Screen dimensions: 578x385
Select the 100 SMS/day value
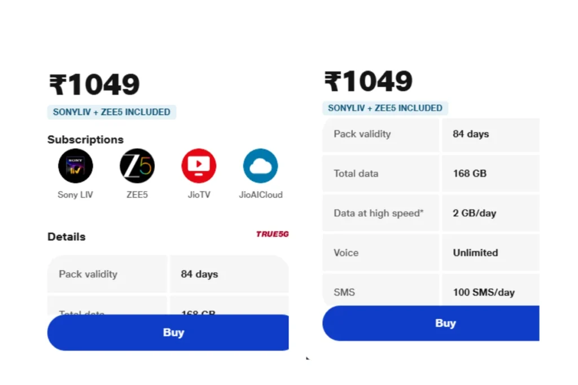(x=484, y=293)
